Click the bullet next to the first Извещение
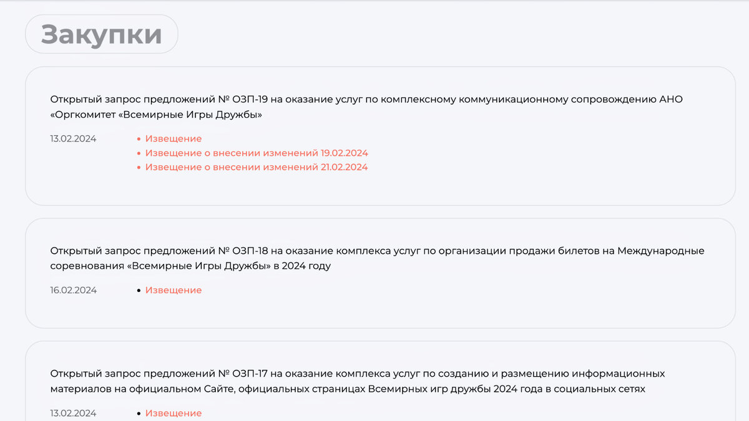The height and width of the screenshot is (421, 749). point(139,138)
